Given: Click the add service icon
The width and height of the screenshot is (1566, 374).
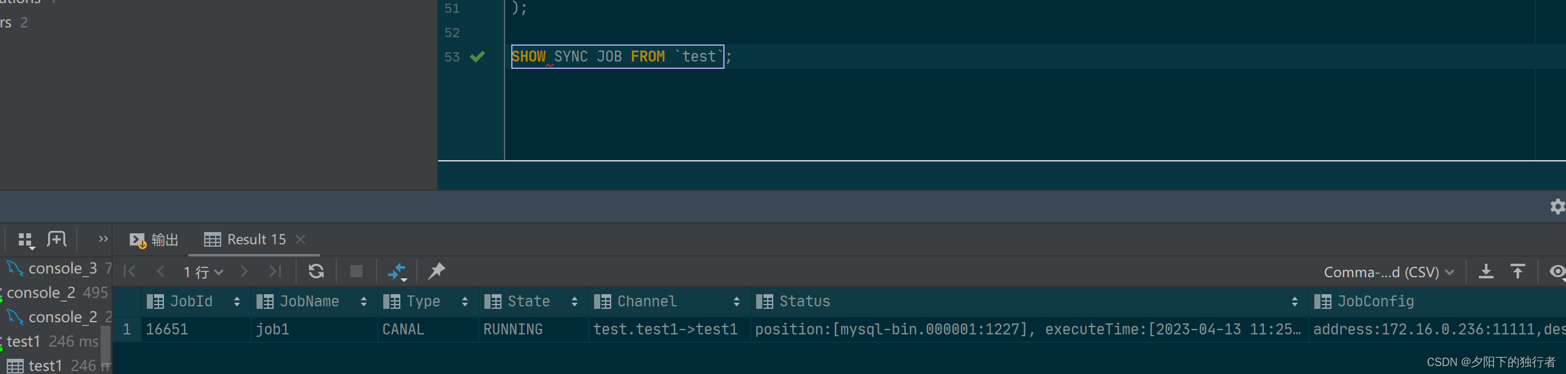Looking at the screenshot, I should pyautogui.click(x=57, y=239).
